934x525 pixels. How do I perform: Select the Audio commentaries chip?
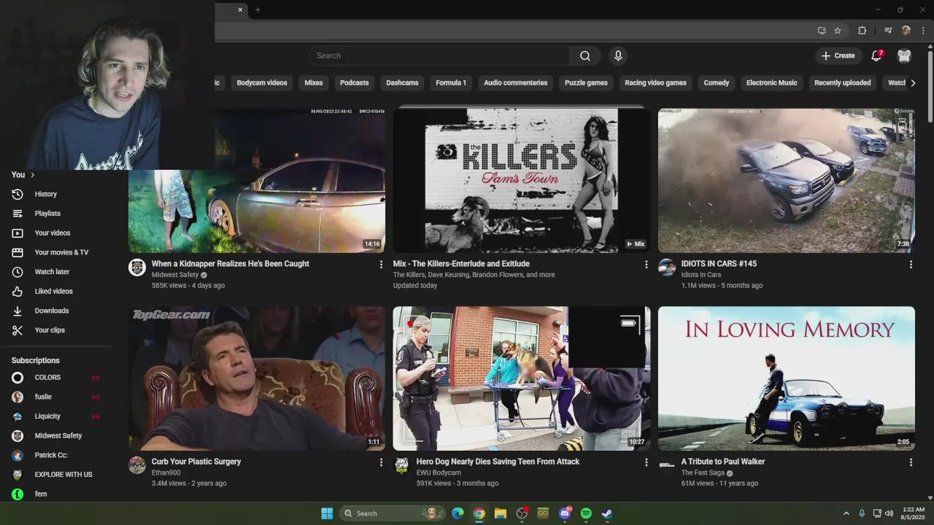pyautogui.click(x=515, y=83)
